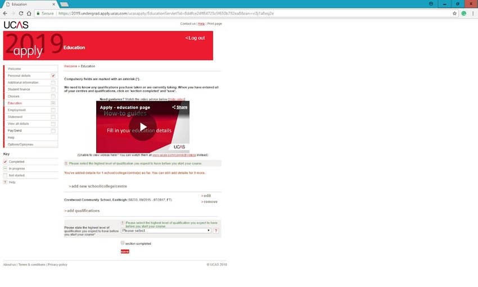Save the education section

[x=125, y=252]
